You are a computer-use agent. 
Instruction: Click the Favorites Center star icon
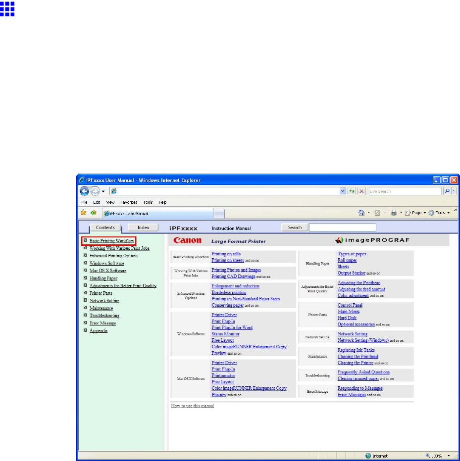84,213
